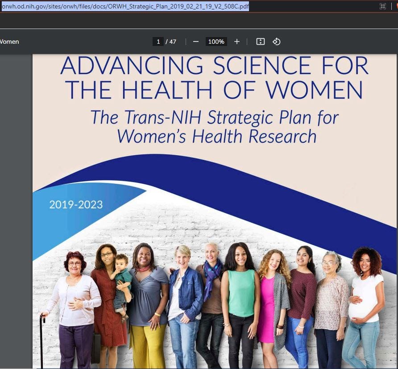Toggle the fit-to-page button
Screen dimensions: 398x369
point(261,41)
